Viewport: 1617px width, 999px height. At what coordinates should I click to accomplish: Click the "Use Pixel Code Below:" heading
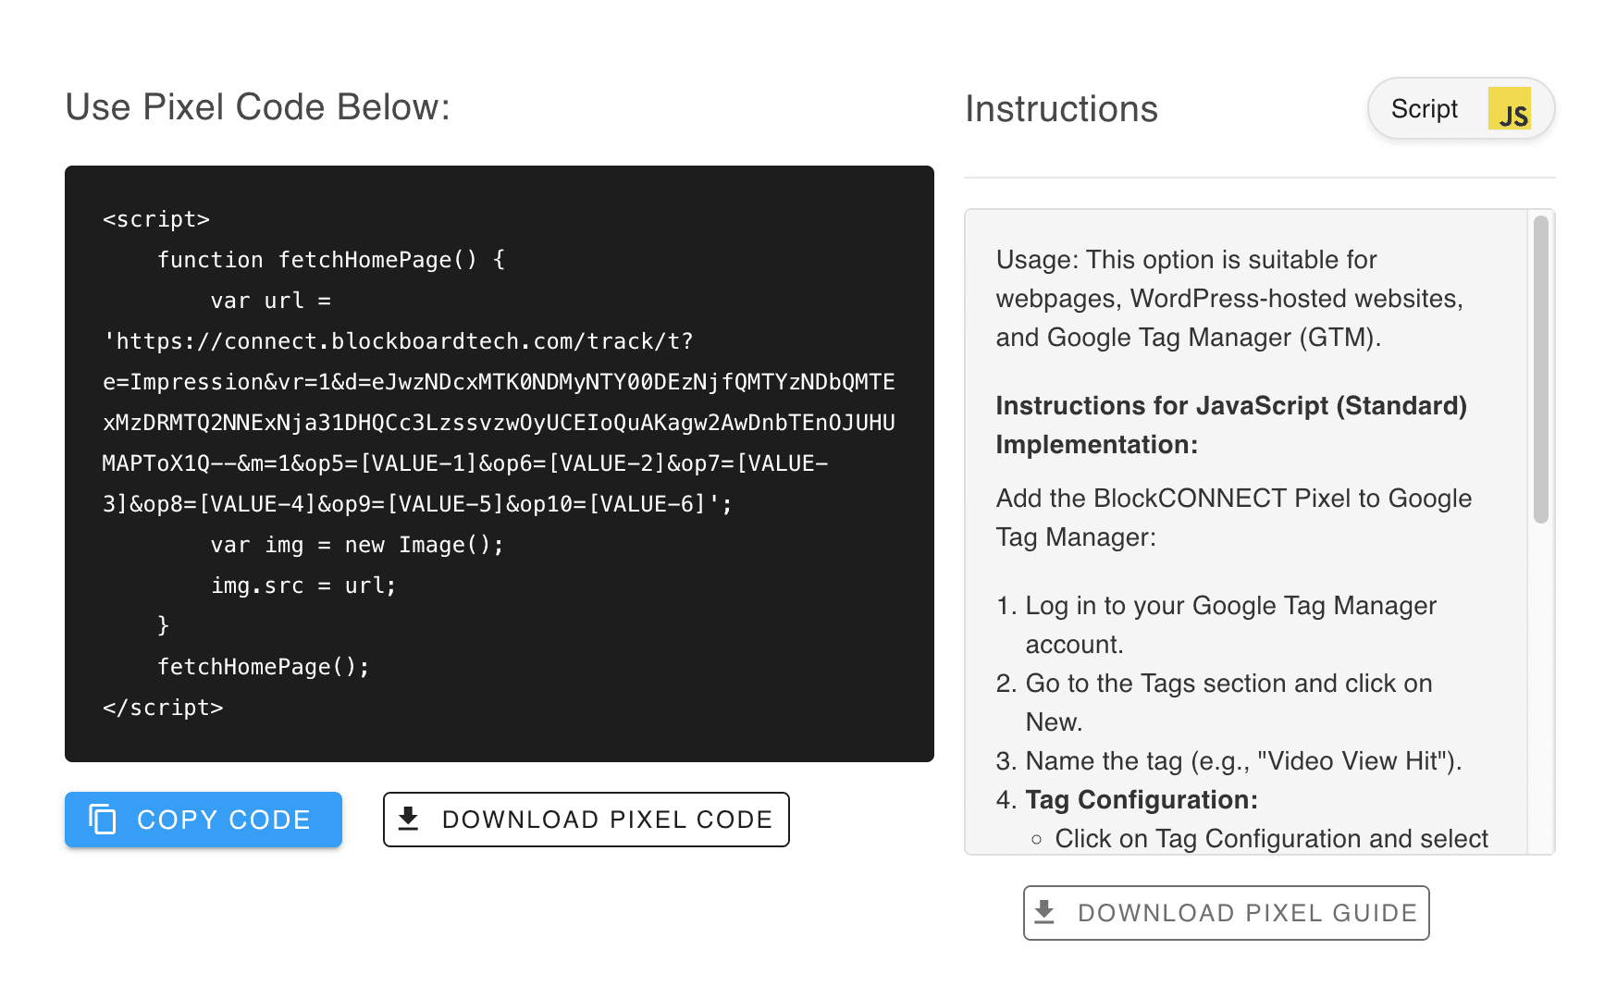click(x=257, y=107)
